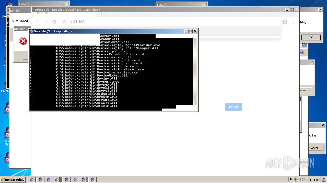Click the DeviceEject.exe line in console
Screen dimensions: 327x183
pos(92,51)
